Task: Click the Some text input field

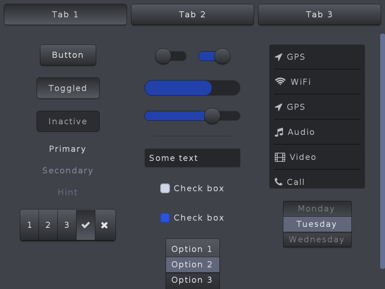Action: click(x=192, y=158)
